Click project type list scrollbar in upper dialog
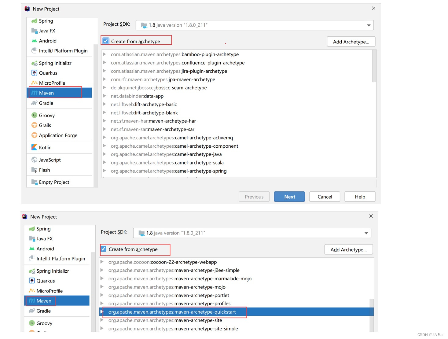The width and height of the screenshot is (448, 339). (x=96, y=116)
